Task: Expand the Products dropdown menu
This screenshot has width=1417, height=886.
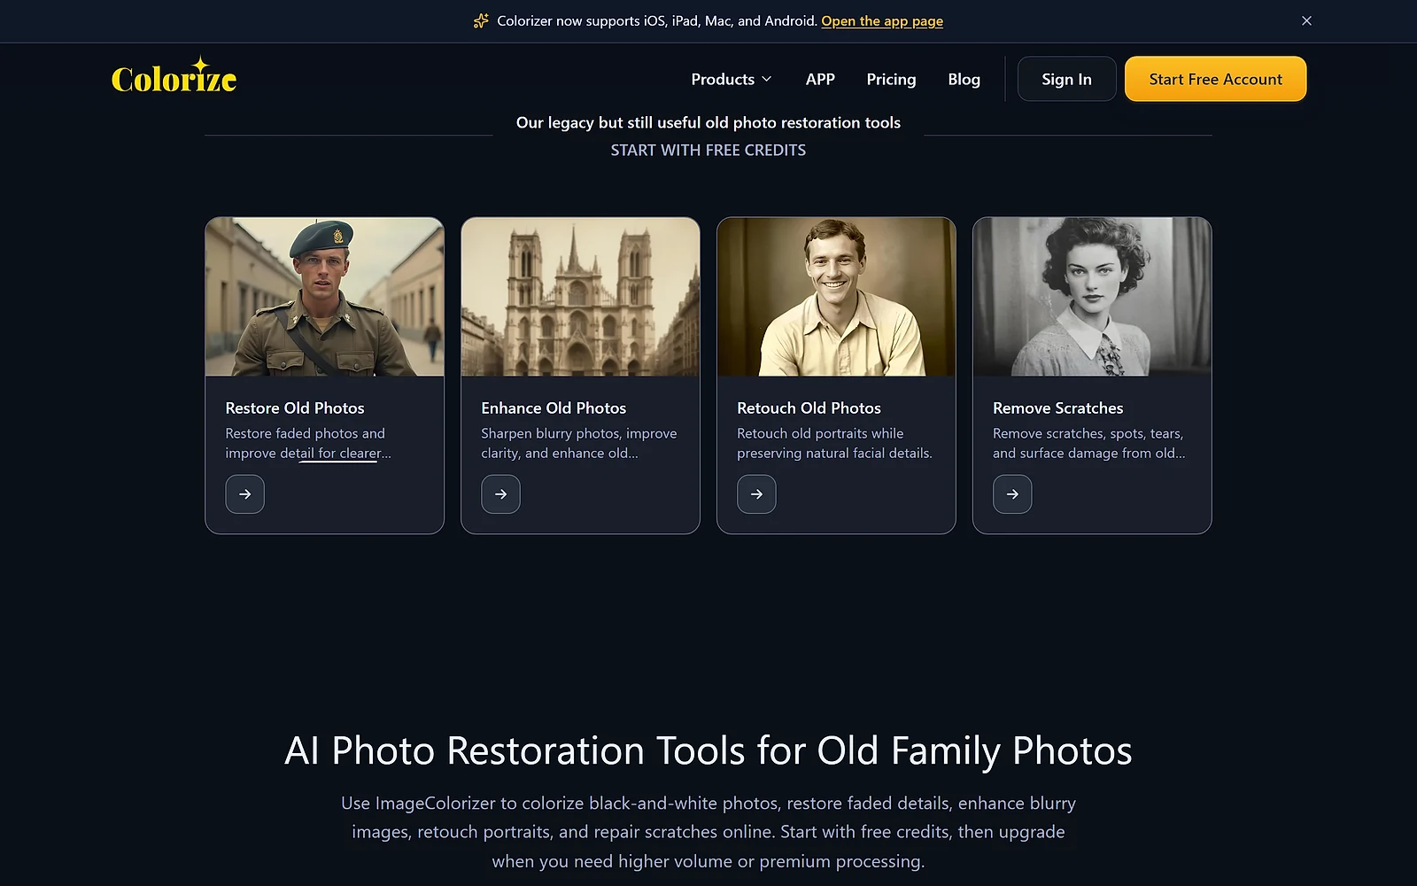Action: [x=732, y=79]
